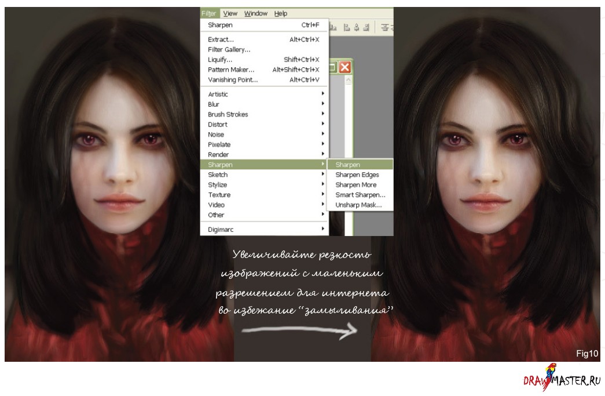Expand the Brush Strokes submenu arrow
The width and height of the screenshot is (605, 396).
[322, 114]
